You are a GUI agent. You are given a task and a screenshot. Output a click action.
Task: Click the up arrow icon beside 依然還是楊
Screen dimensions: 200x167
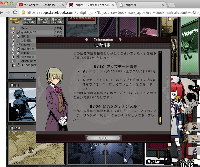[18, 57]
